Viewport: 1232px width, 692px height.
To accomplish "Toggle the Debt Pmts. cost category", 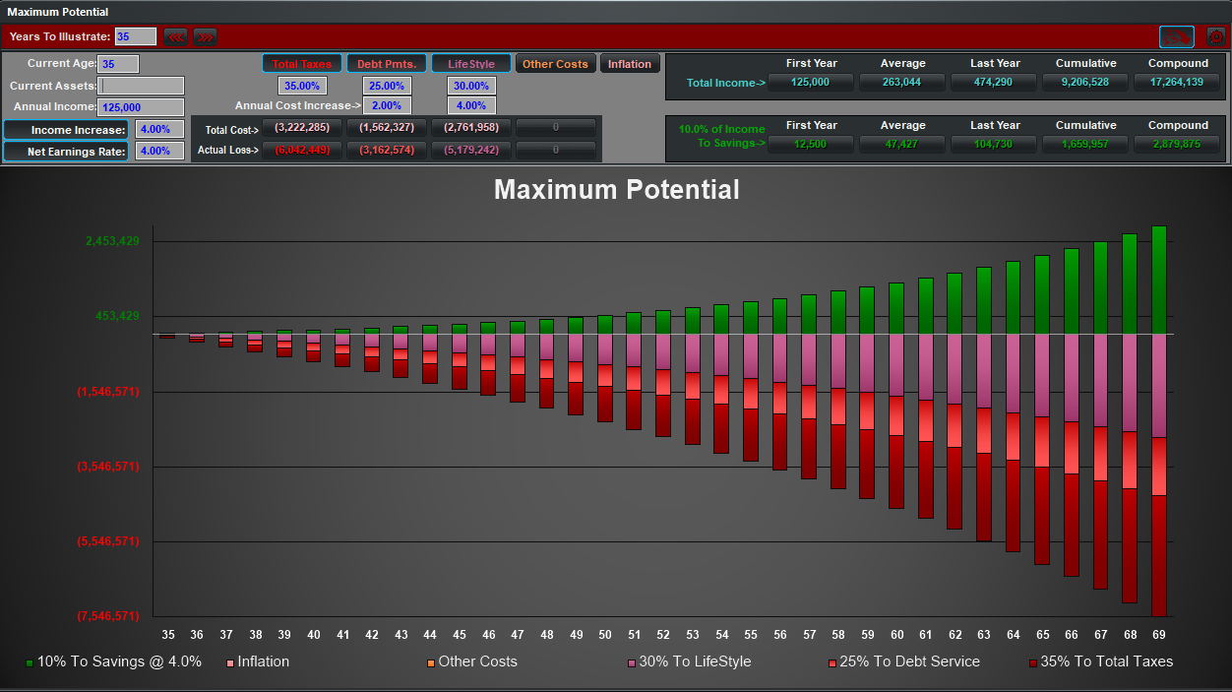I will pos(387,64).
